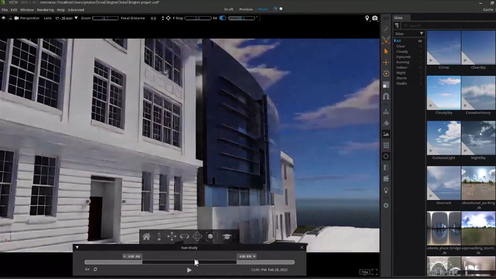Collapse the Sun Study panel with its triangle
The image size is (496, 279).
pyautogui.click(x=77, y=247)
